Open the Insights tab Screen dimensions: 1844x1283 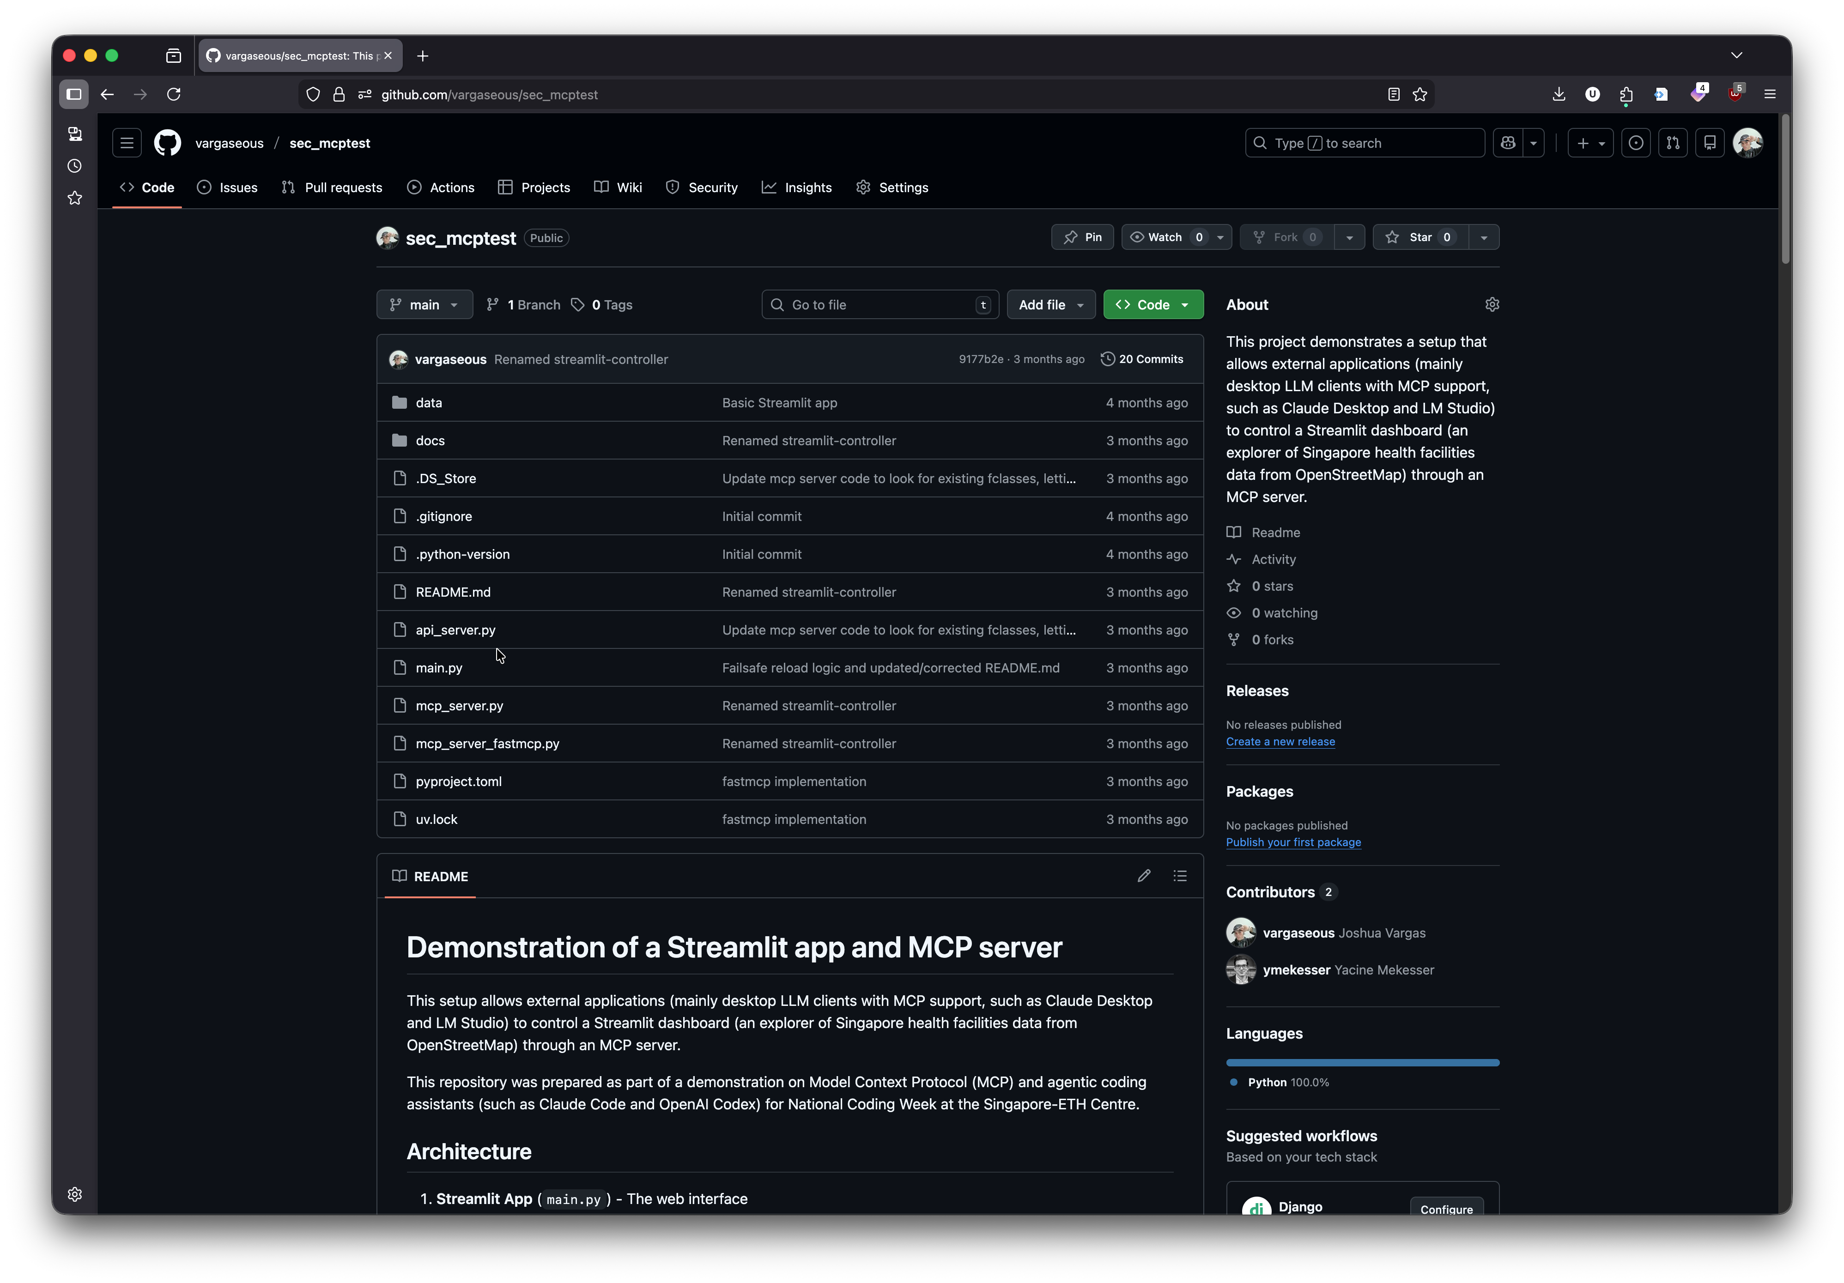(797, 187)
